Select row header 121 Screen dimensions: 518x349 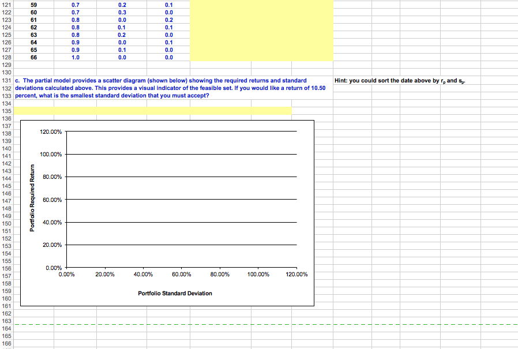(6, 5)
